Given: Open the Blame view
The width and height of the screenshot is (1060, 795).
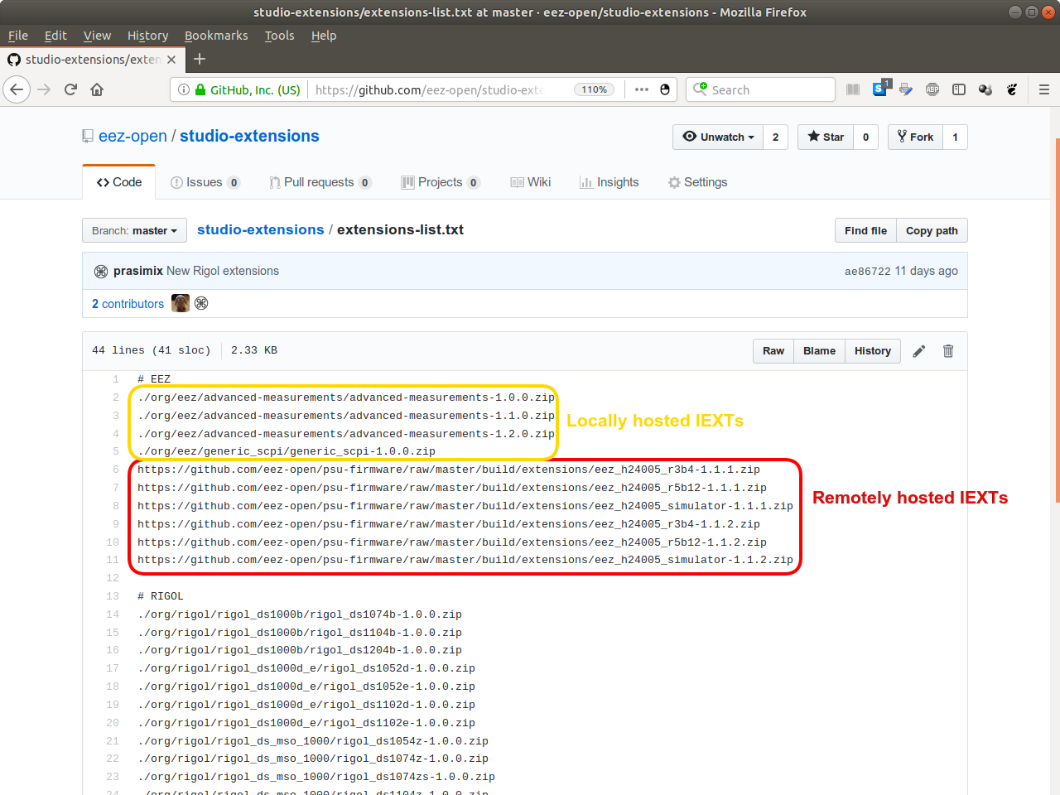Looking at the screenshot, I should pos(819,351).
